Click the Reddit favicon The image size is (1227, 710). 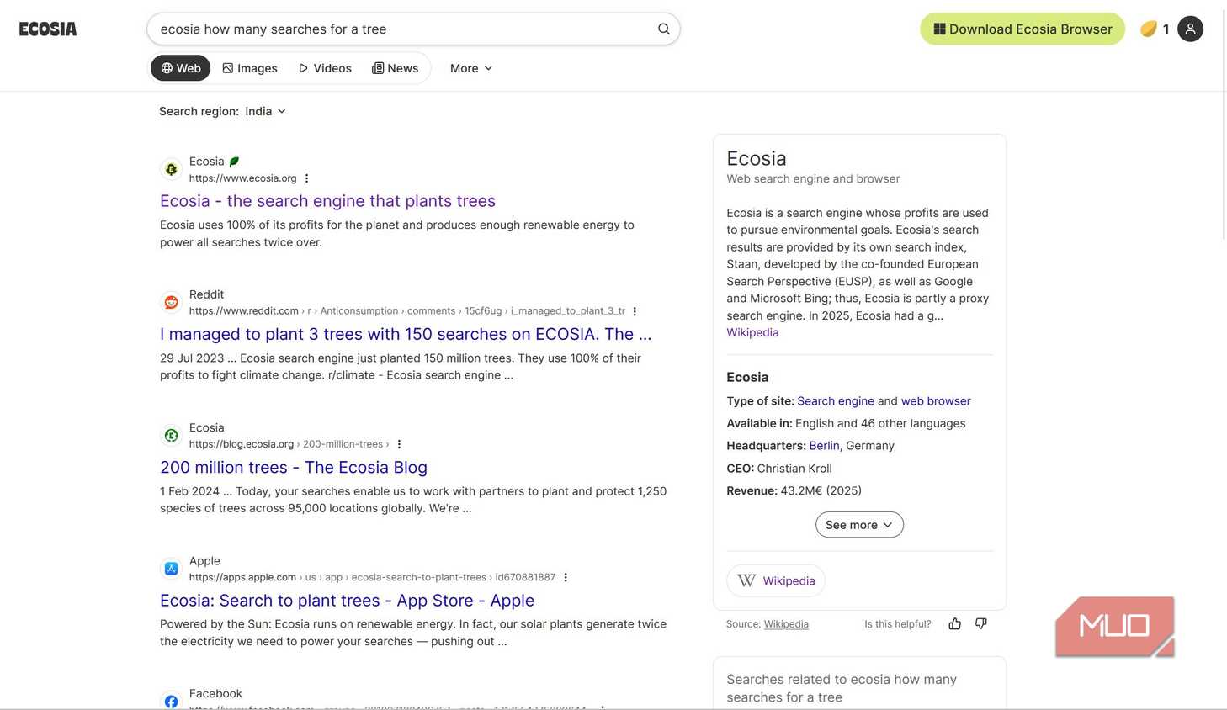click(171, 302)
